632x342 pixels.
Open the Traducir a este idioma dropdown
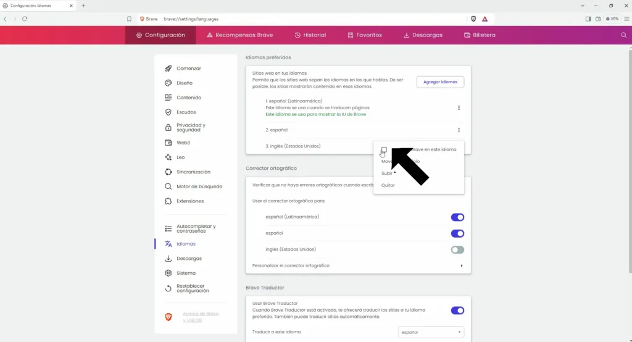click(430, 332)
